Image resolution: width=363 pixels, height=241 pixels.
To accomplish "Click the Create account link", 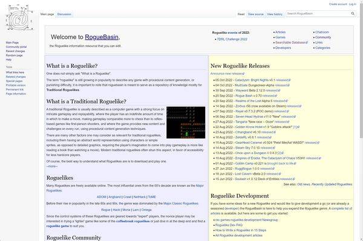I will click(x=338, y=4).
